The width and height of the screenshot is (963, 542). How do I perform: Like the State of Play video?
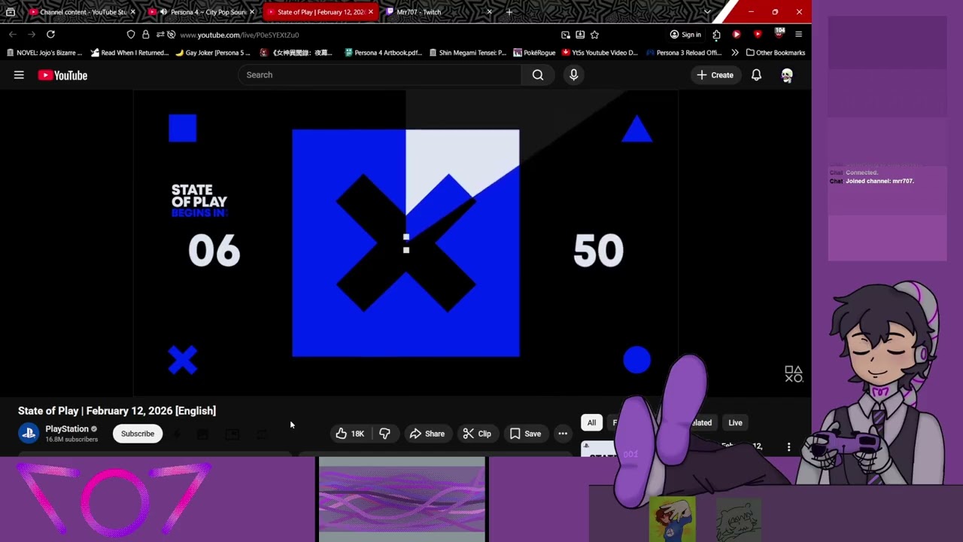coord(351,434)
